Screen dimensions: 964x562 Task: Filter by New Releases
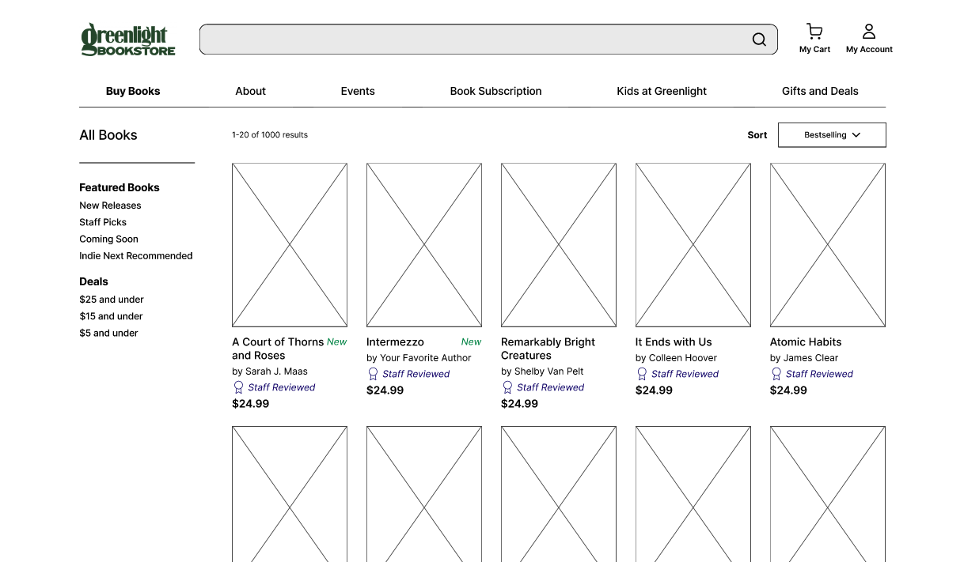(x=110, y=206)
